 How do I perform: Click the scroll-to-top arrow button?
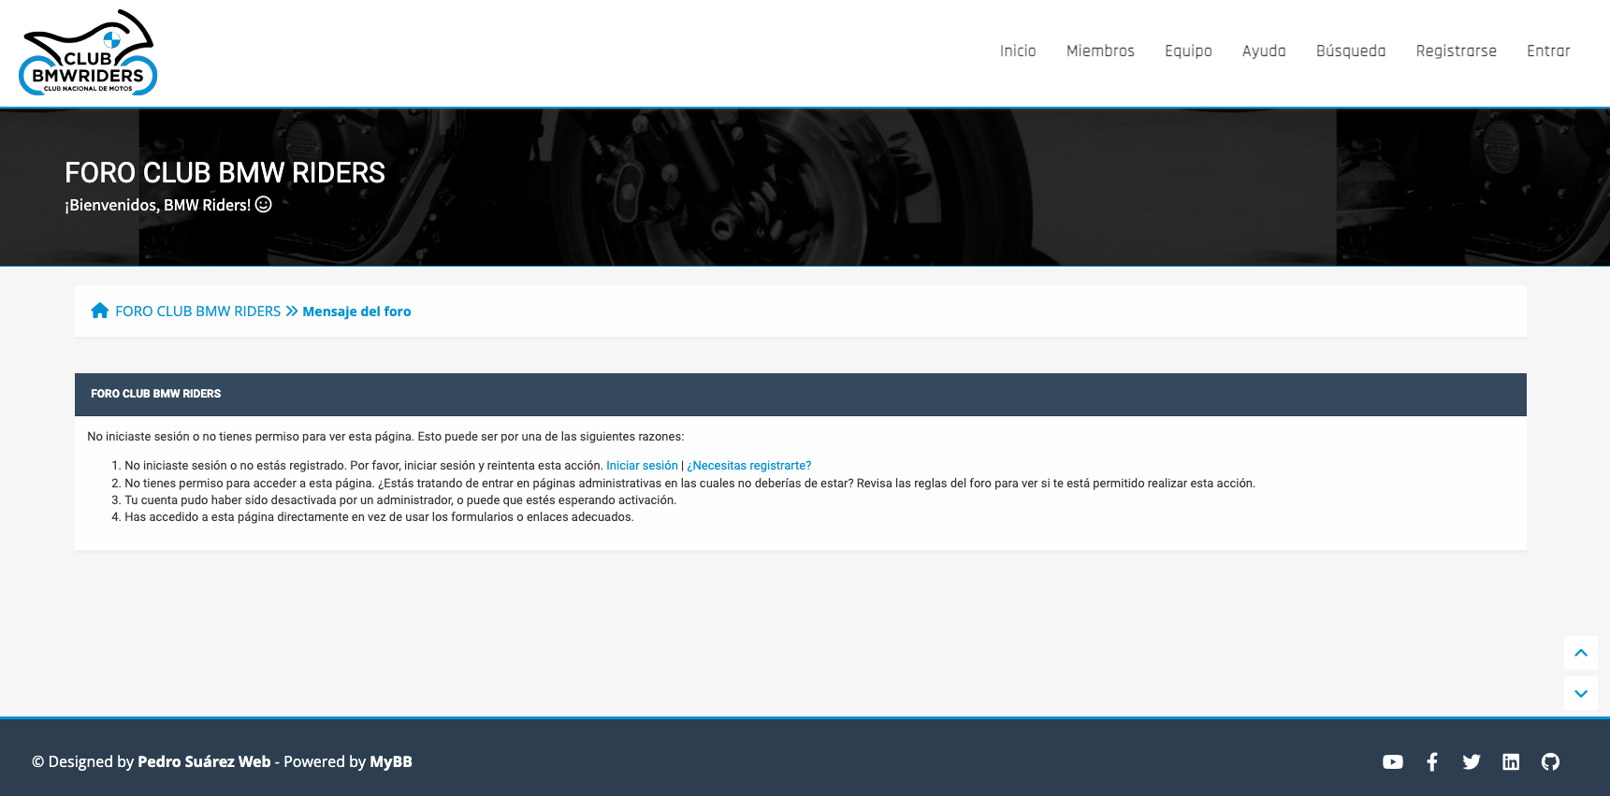pos(1581,653)
